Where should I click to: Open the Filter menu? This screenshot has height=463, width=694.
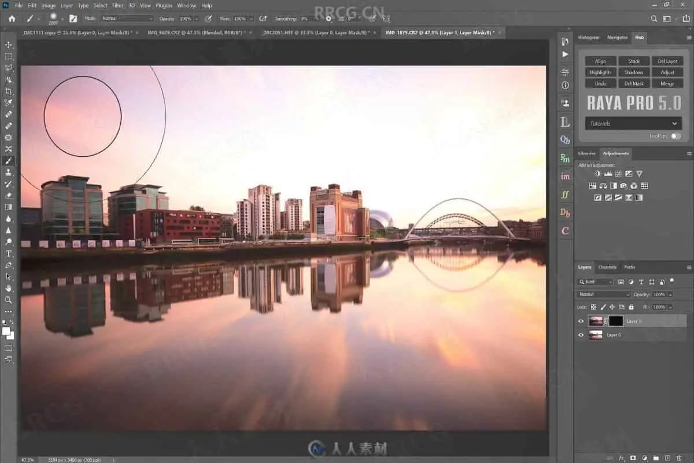(117, 5)
